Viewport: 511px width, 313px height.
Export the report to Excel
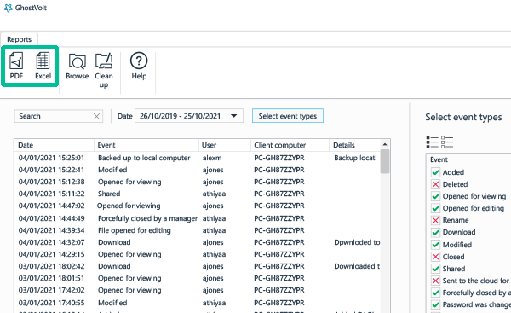point(43,66)
